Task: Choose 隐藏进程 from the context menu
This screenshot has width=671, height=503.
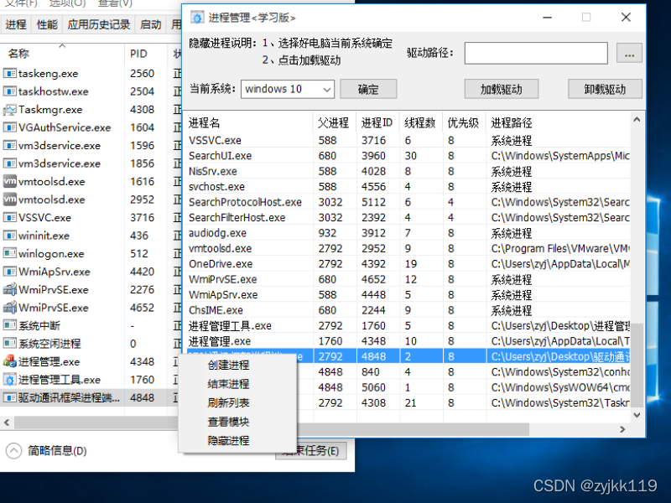Action: 228,441
